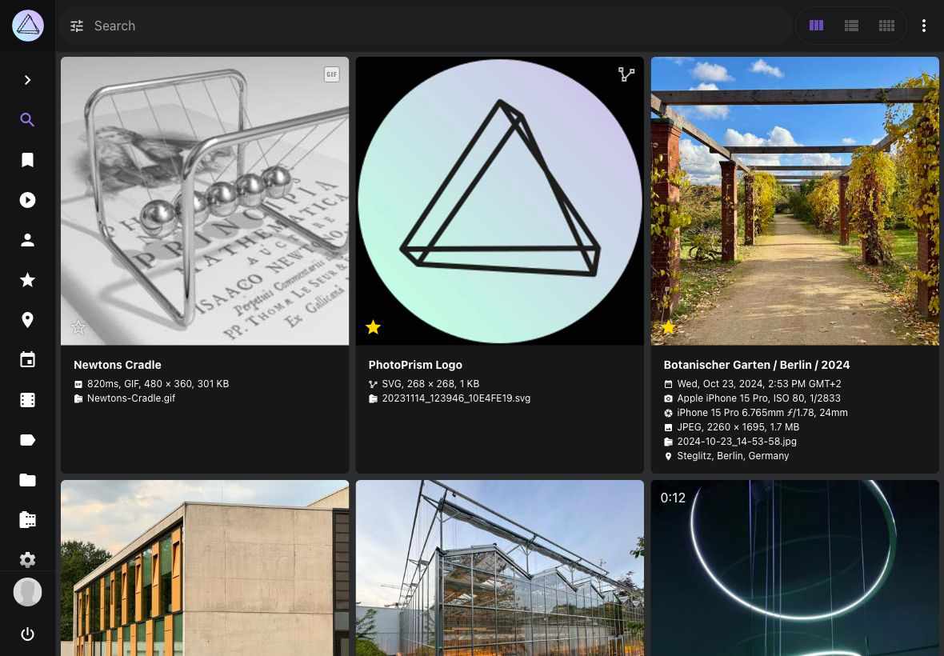Unfavorite the PhotoPrism Logo star
This screenshot has width=944, height=656.
coord(374,326)
